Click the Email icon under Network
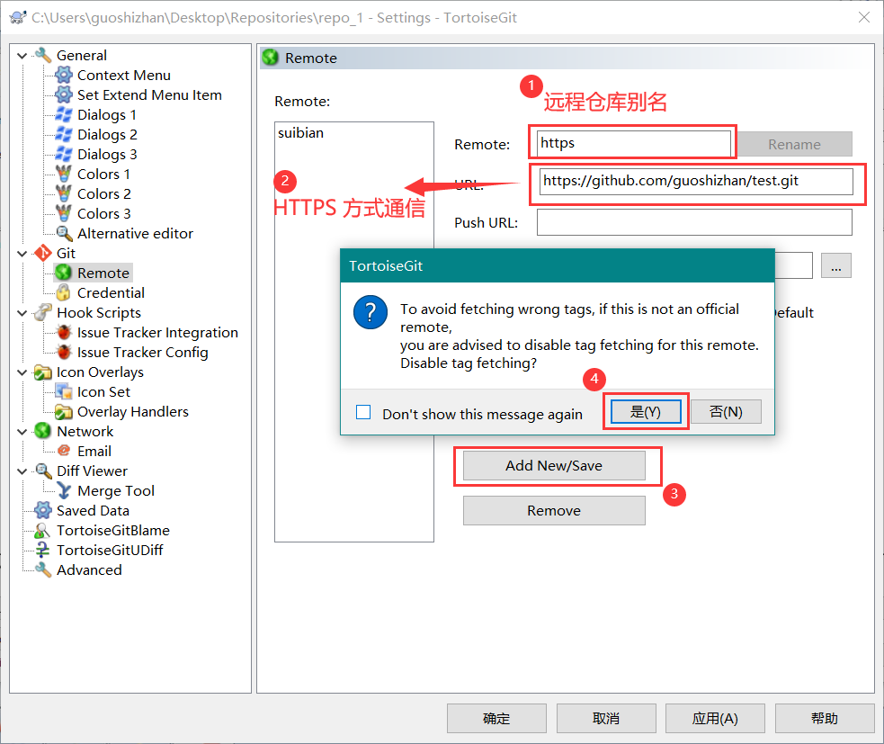Screen dimensions: 884x744 click(64, 451)
